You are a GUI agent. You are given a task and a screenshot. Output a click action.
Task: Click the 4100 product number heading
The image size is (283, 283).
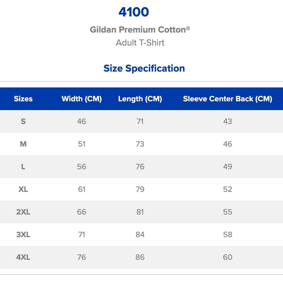134,12
